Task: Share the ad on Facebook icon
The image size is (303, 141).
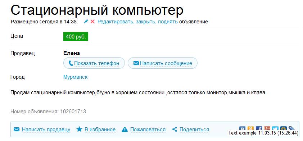Action: click(x=259, y=128)
